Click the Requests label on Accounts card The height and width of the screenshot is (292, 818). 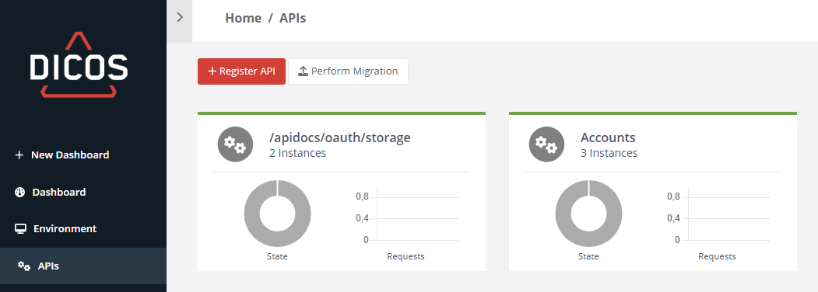[718, 256]
